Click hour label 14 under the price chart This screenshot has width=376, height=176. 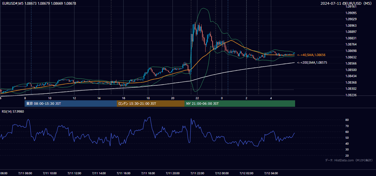click(99, 98)
